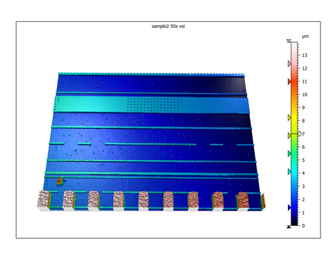The image size is (336, 262).
Task: Select the red triangle marker near 11
Action: (x=289, y=81)
